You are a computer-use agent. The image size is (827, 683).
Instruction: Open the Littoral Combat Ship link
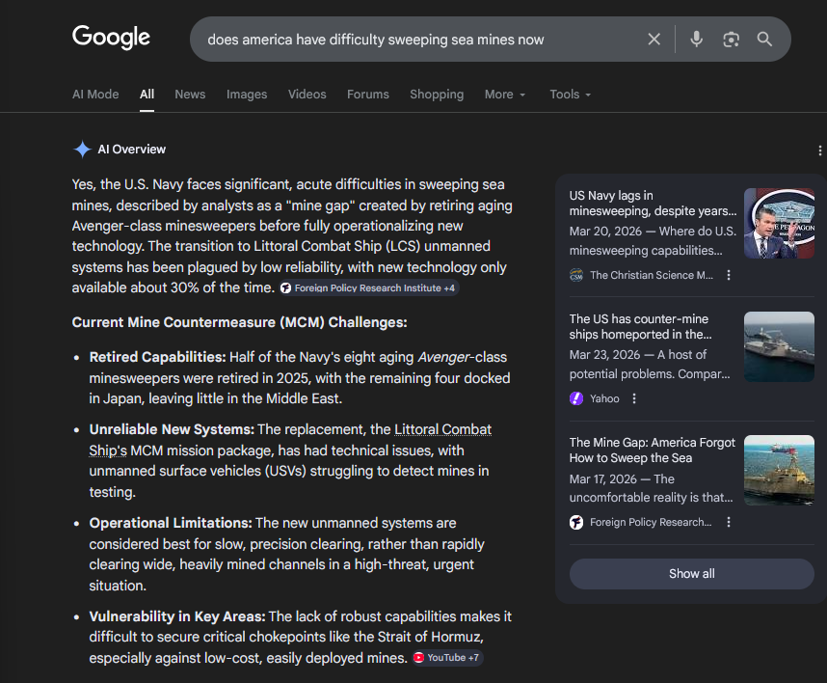[443, 429]
